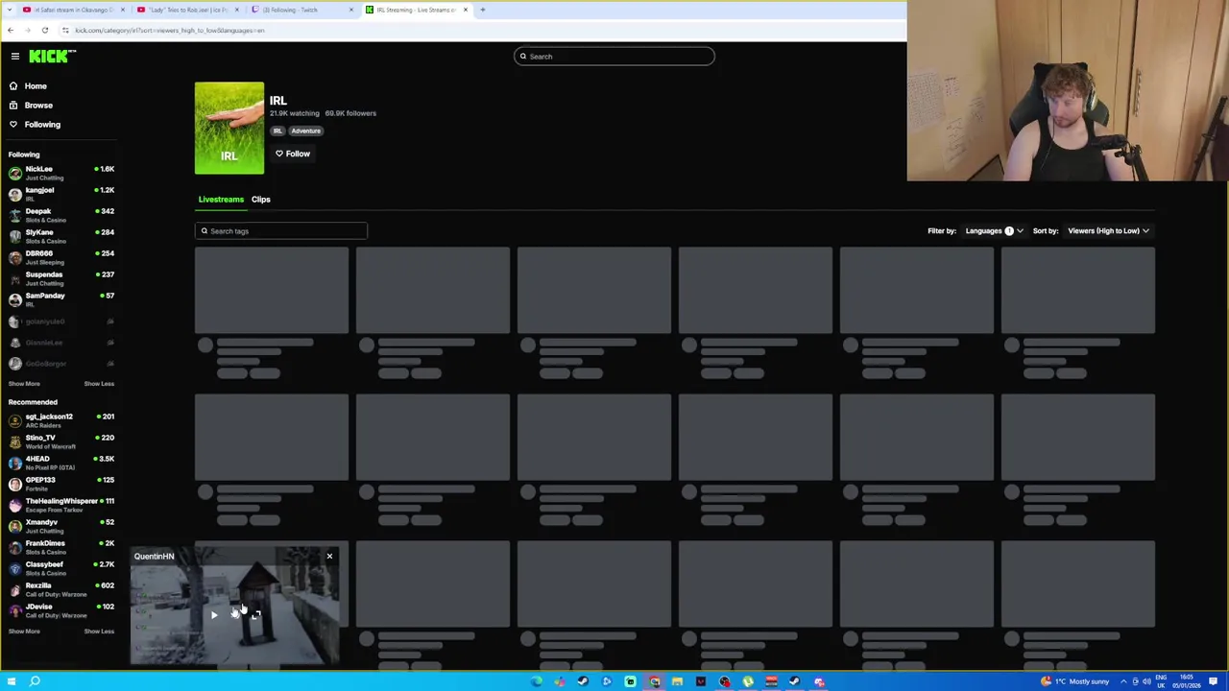1229x691 pixels.
Task: Select SamPanday avatar in Following list
Action: click(15, 299)
